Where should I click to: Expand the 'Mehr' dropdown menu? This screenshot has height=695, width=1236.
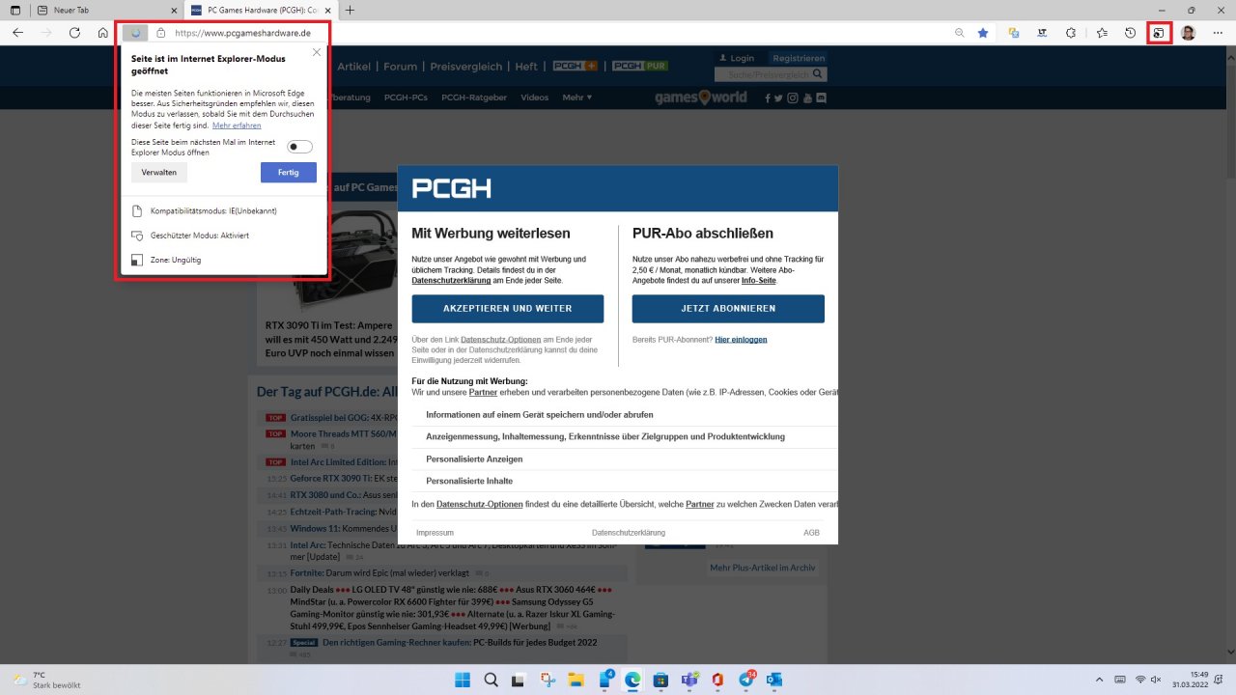click(x=577, y=97)
